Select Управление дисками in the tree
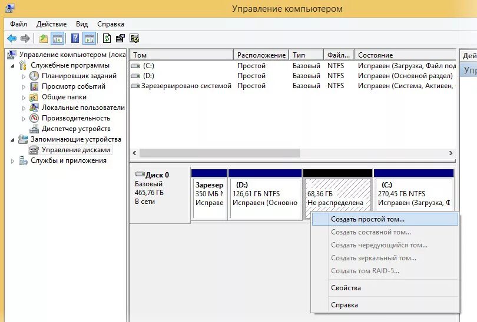Image resolution: width=477 pixels, height=322 pixels. coord(76,150)
